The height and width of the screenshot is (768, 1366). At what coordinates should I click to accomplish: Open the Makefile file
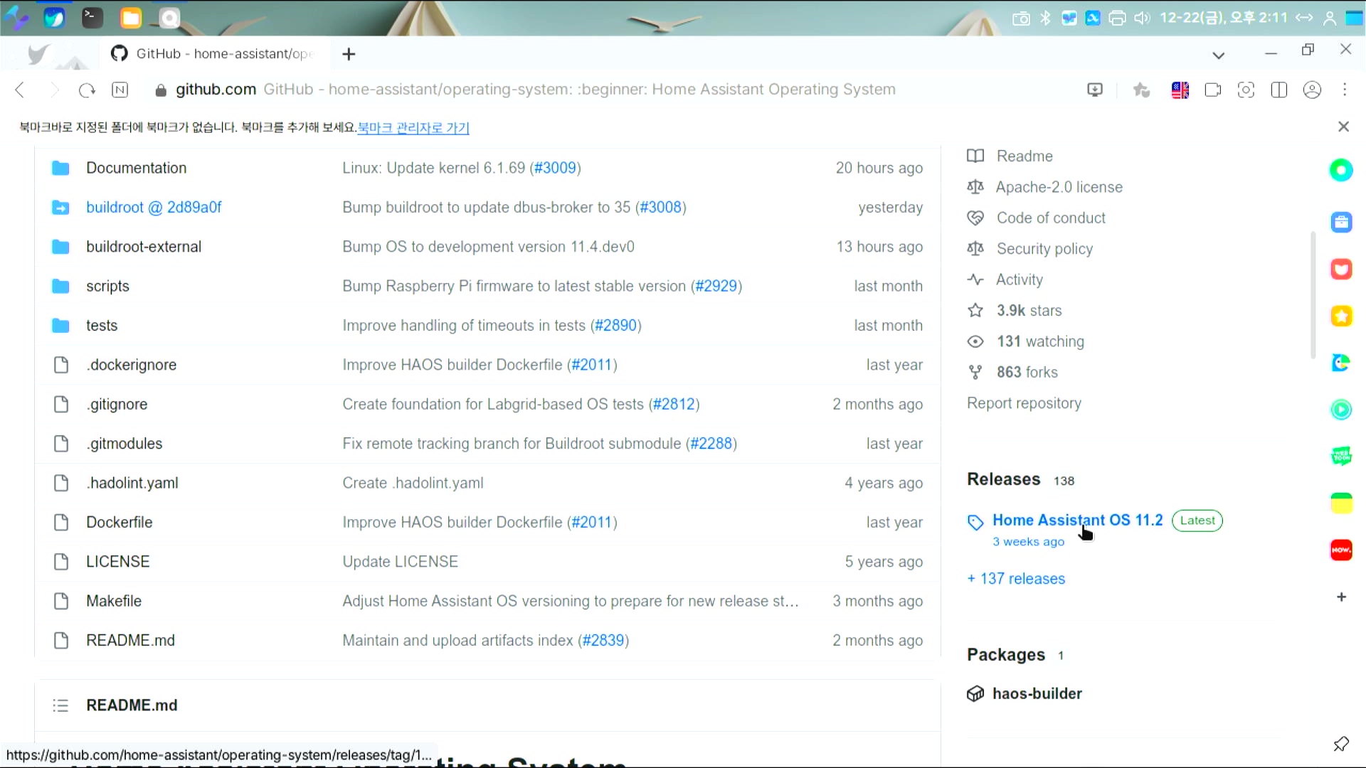[114, 601]
